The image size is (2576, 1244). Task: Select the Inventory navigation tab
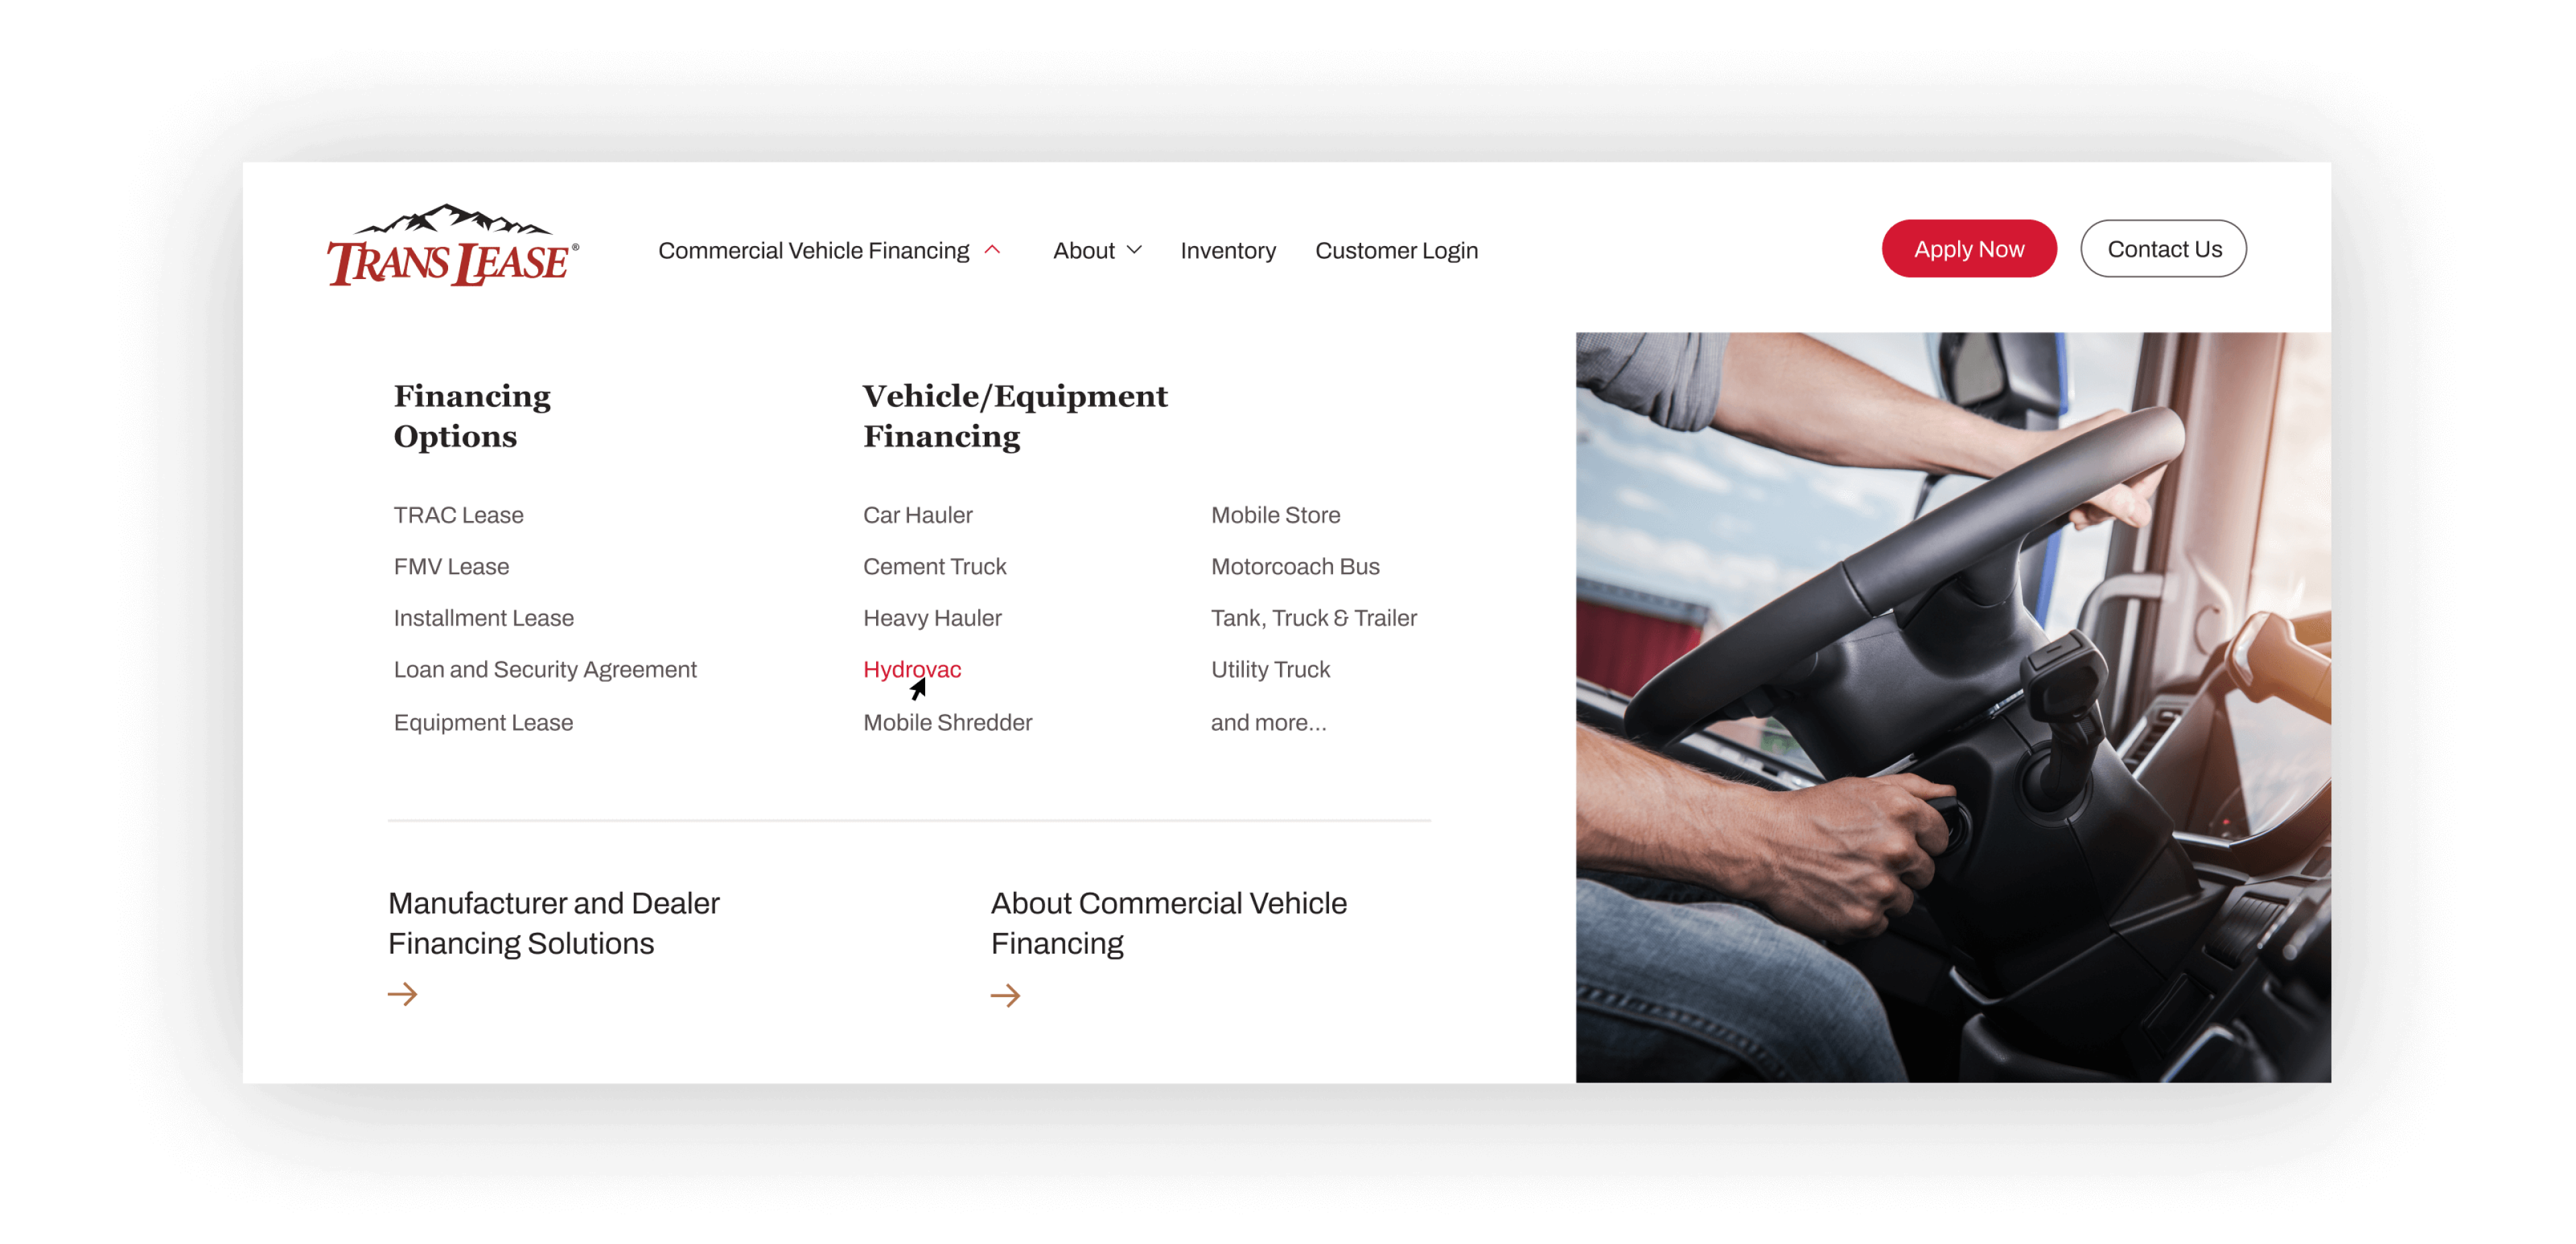1229,249
